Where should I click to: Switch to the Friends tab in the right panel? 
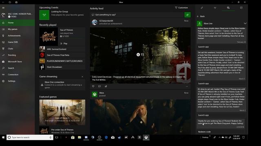click(x=202, y=8)
